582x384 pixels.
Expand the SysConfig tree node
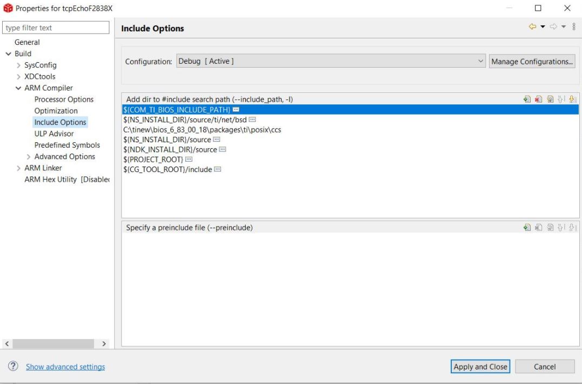pos(18,65)
